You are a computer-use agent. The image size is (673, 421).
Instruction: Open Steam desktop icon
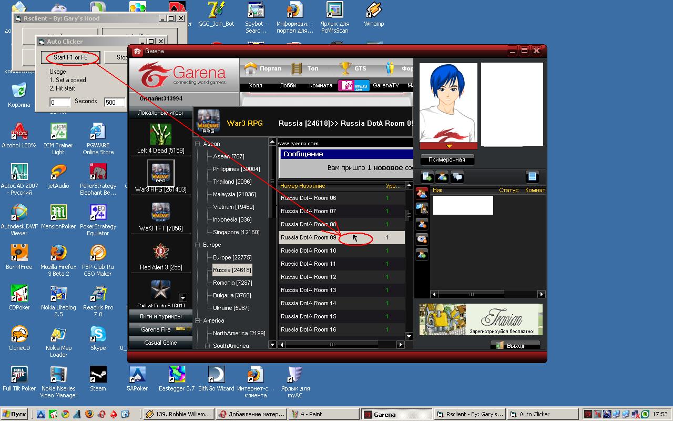(98, 378)
